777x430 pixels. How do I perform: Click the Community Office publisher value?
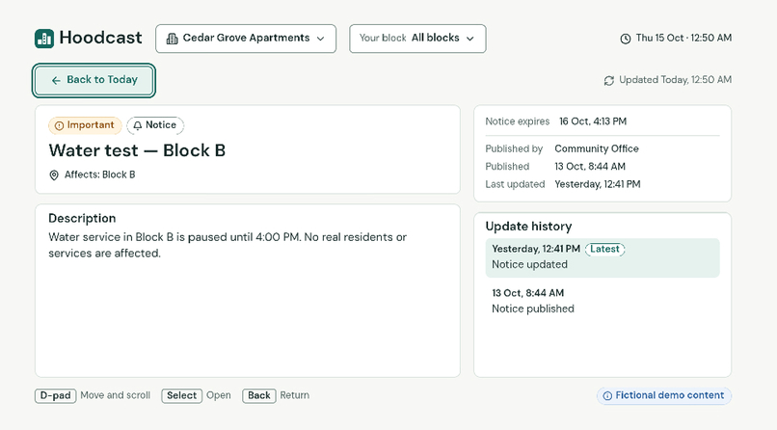[x=597, y=148]
